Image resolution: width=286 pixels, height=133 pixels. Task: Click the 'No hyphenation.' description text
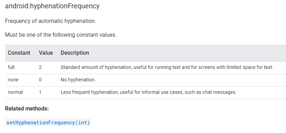[78, 80]
